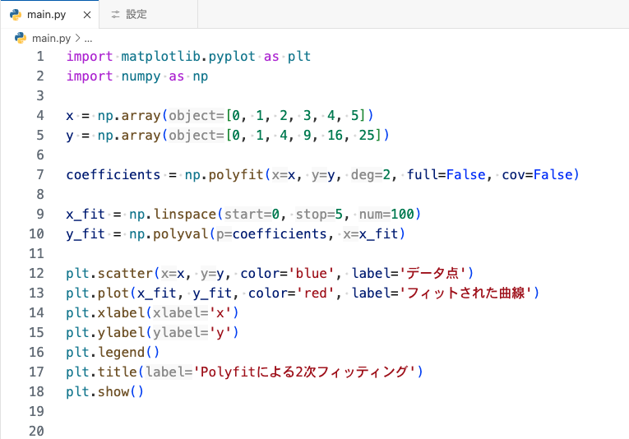
Task: Click 'num=100' argument on line 9
Action: tap(386, 214)
